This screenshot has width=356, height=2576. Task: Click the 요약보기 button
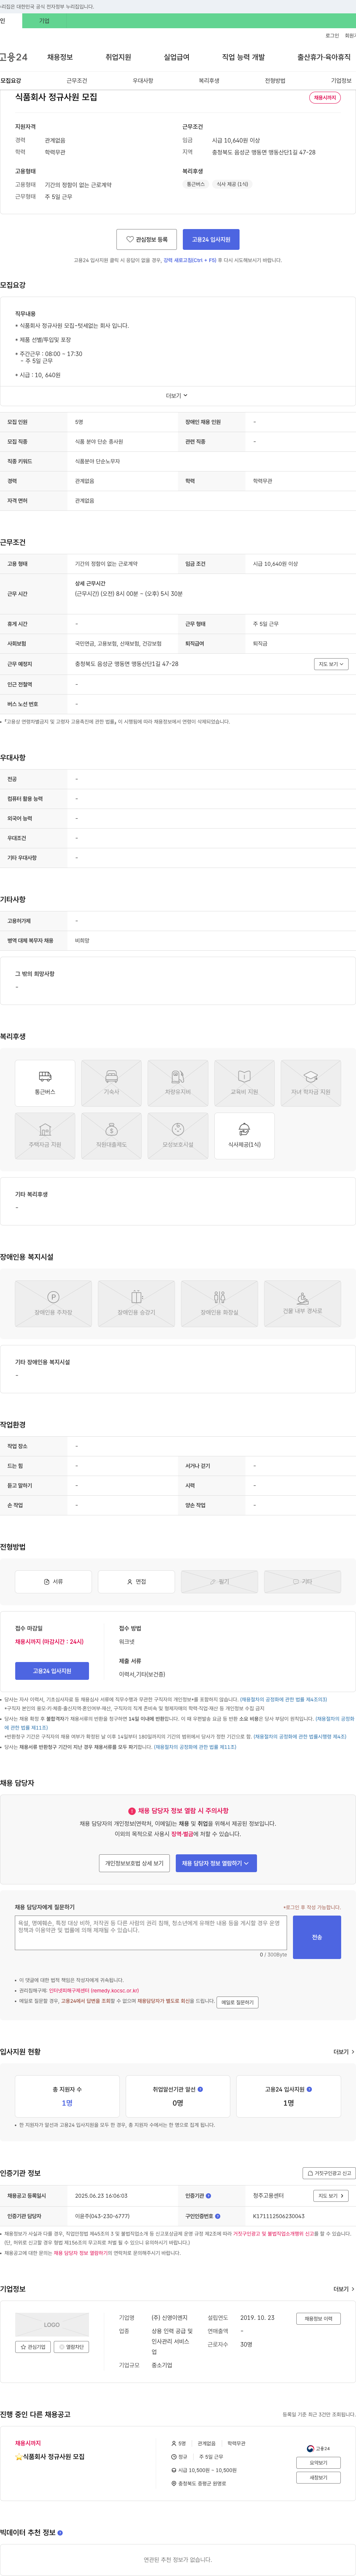[x=318, y=2463]
